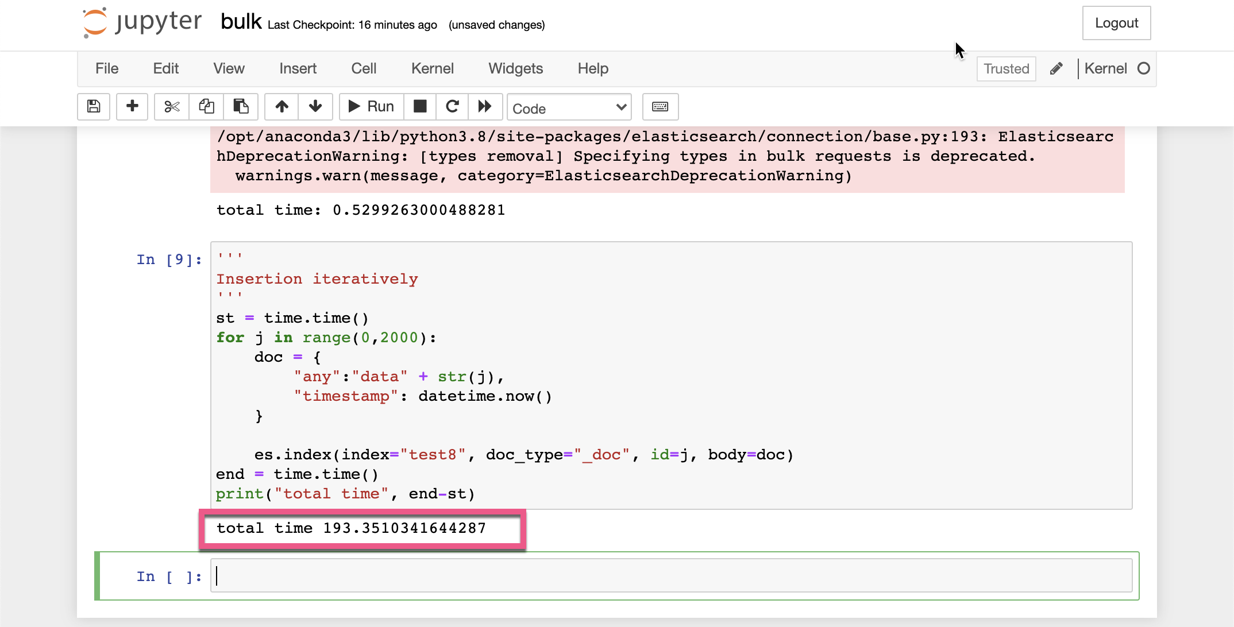Check the Trusted notebook status
1234x627 pixels.
pos(1006,68)
